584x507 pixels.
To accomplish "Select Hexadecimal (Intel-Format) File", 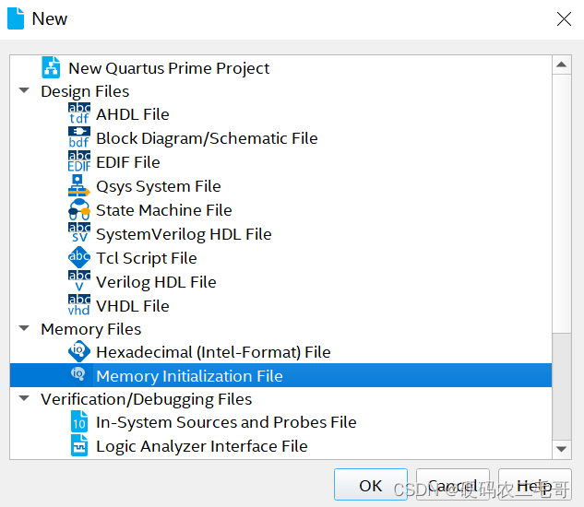I will click(x=213, y=352).
